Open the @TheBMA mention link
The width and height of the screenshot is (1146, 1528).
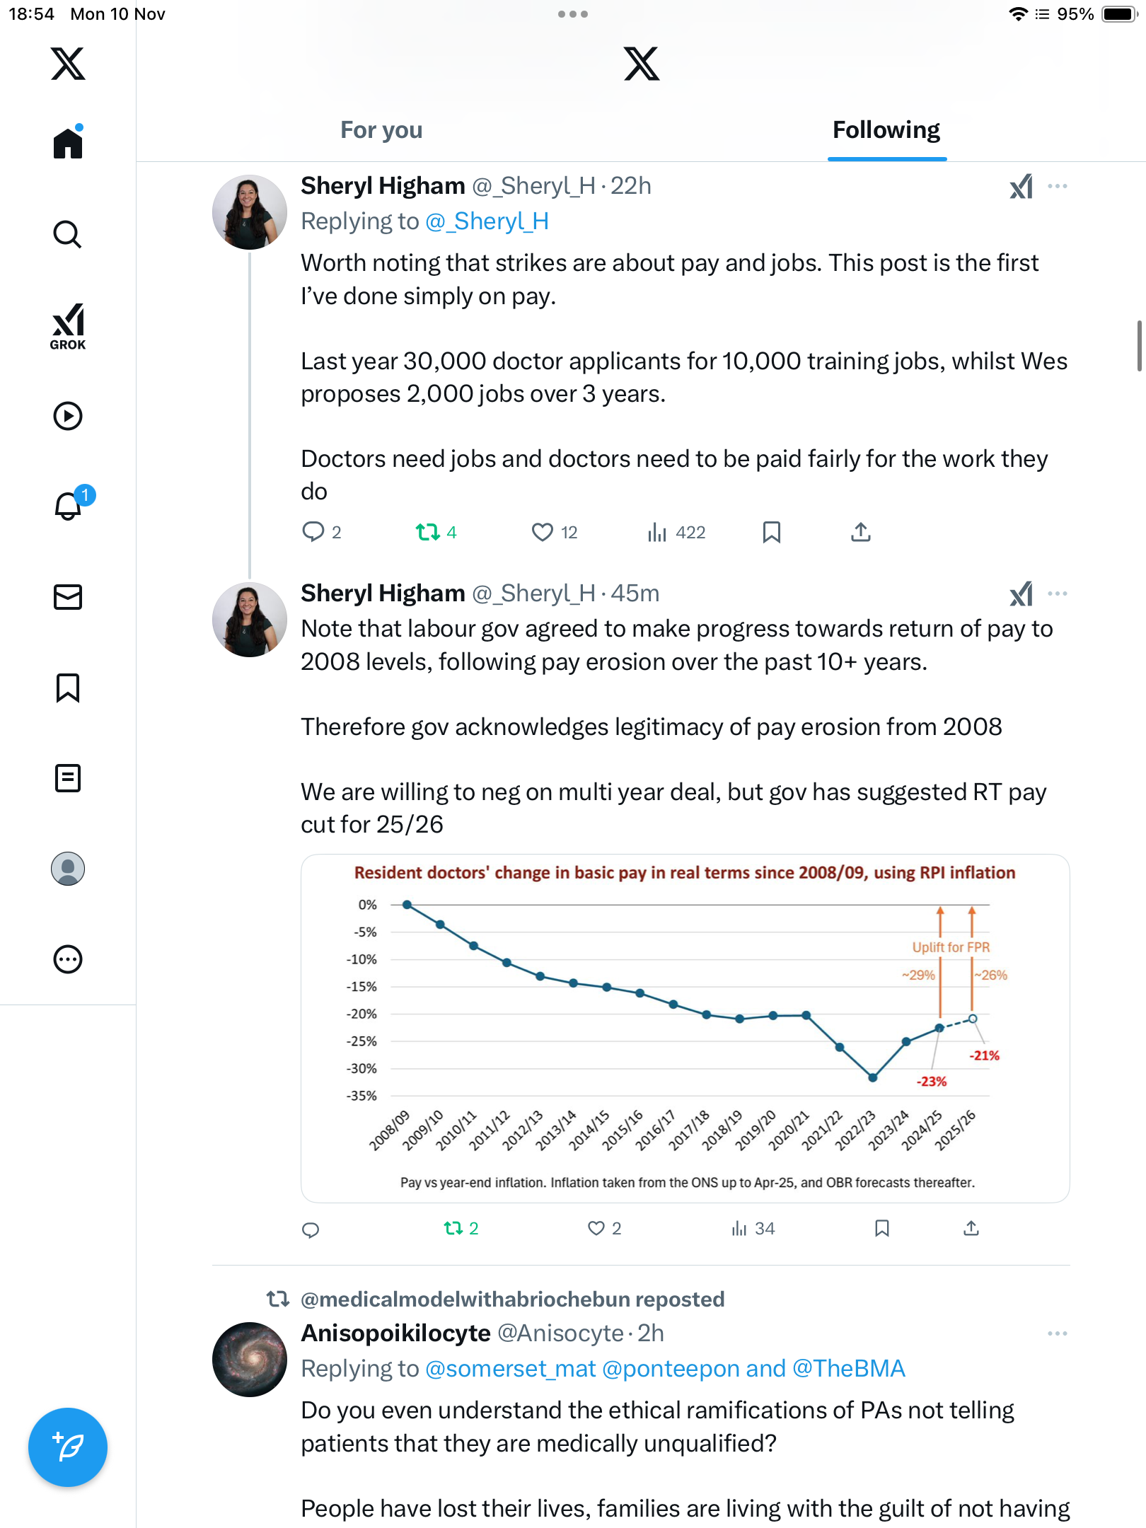[849, 1369]
